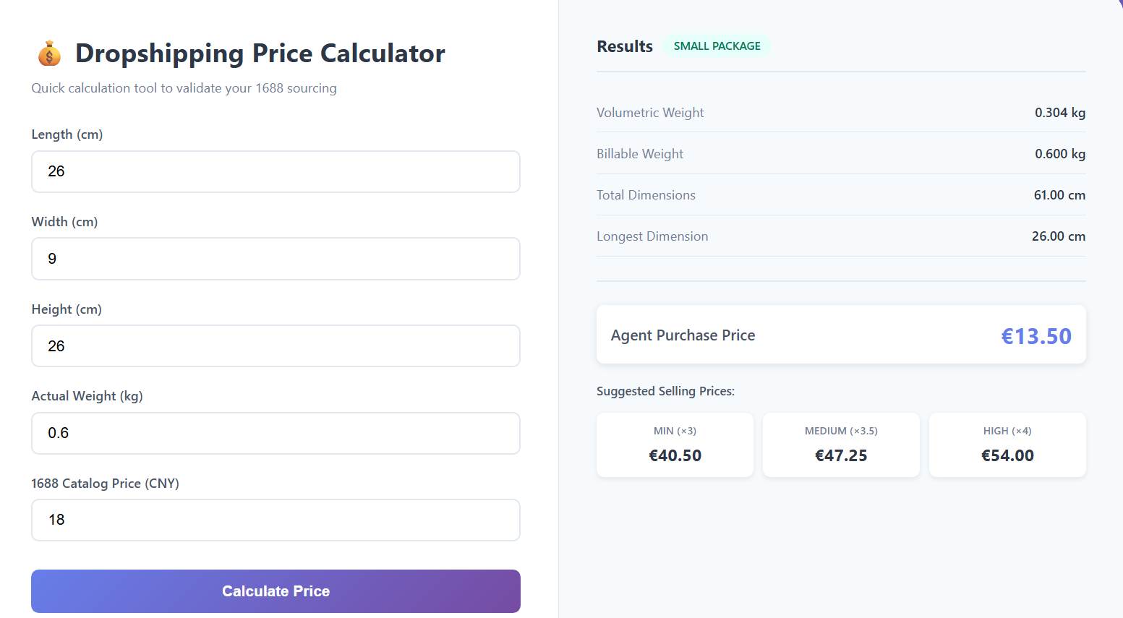Select the MEDIUM (×3.5) price card
The height and width of the screenshot is (618, 1123).
841,445
